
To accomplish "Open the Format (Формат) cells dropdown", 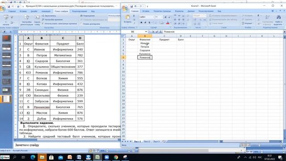I will point(248,23).
